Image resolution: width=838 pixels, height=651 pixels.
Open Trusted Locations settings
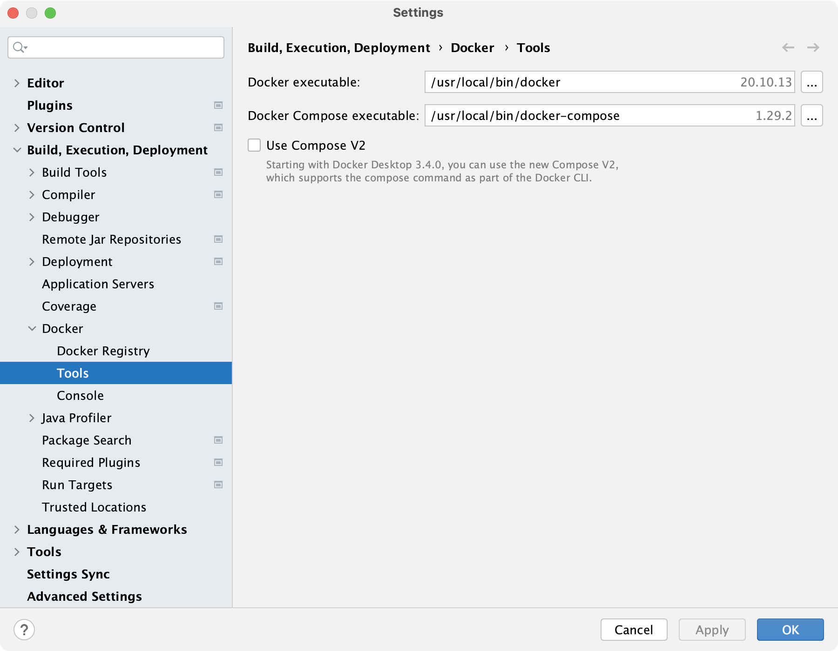[x=94, y=507]
